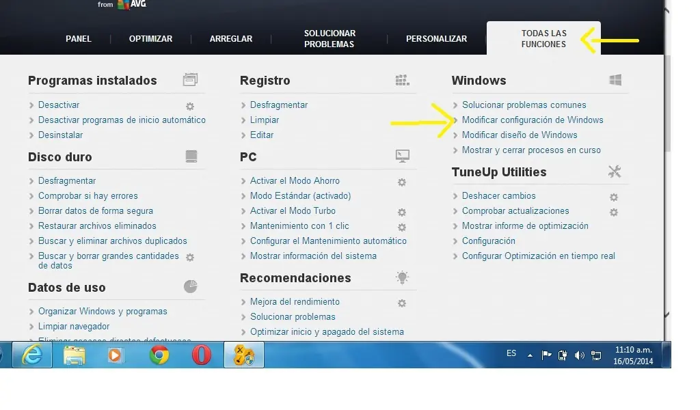Click Desfragmentar under Registro
Viewport: 700px width, 410px height.
pos(279,105)
